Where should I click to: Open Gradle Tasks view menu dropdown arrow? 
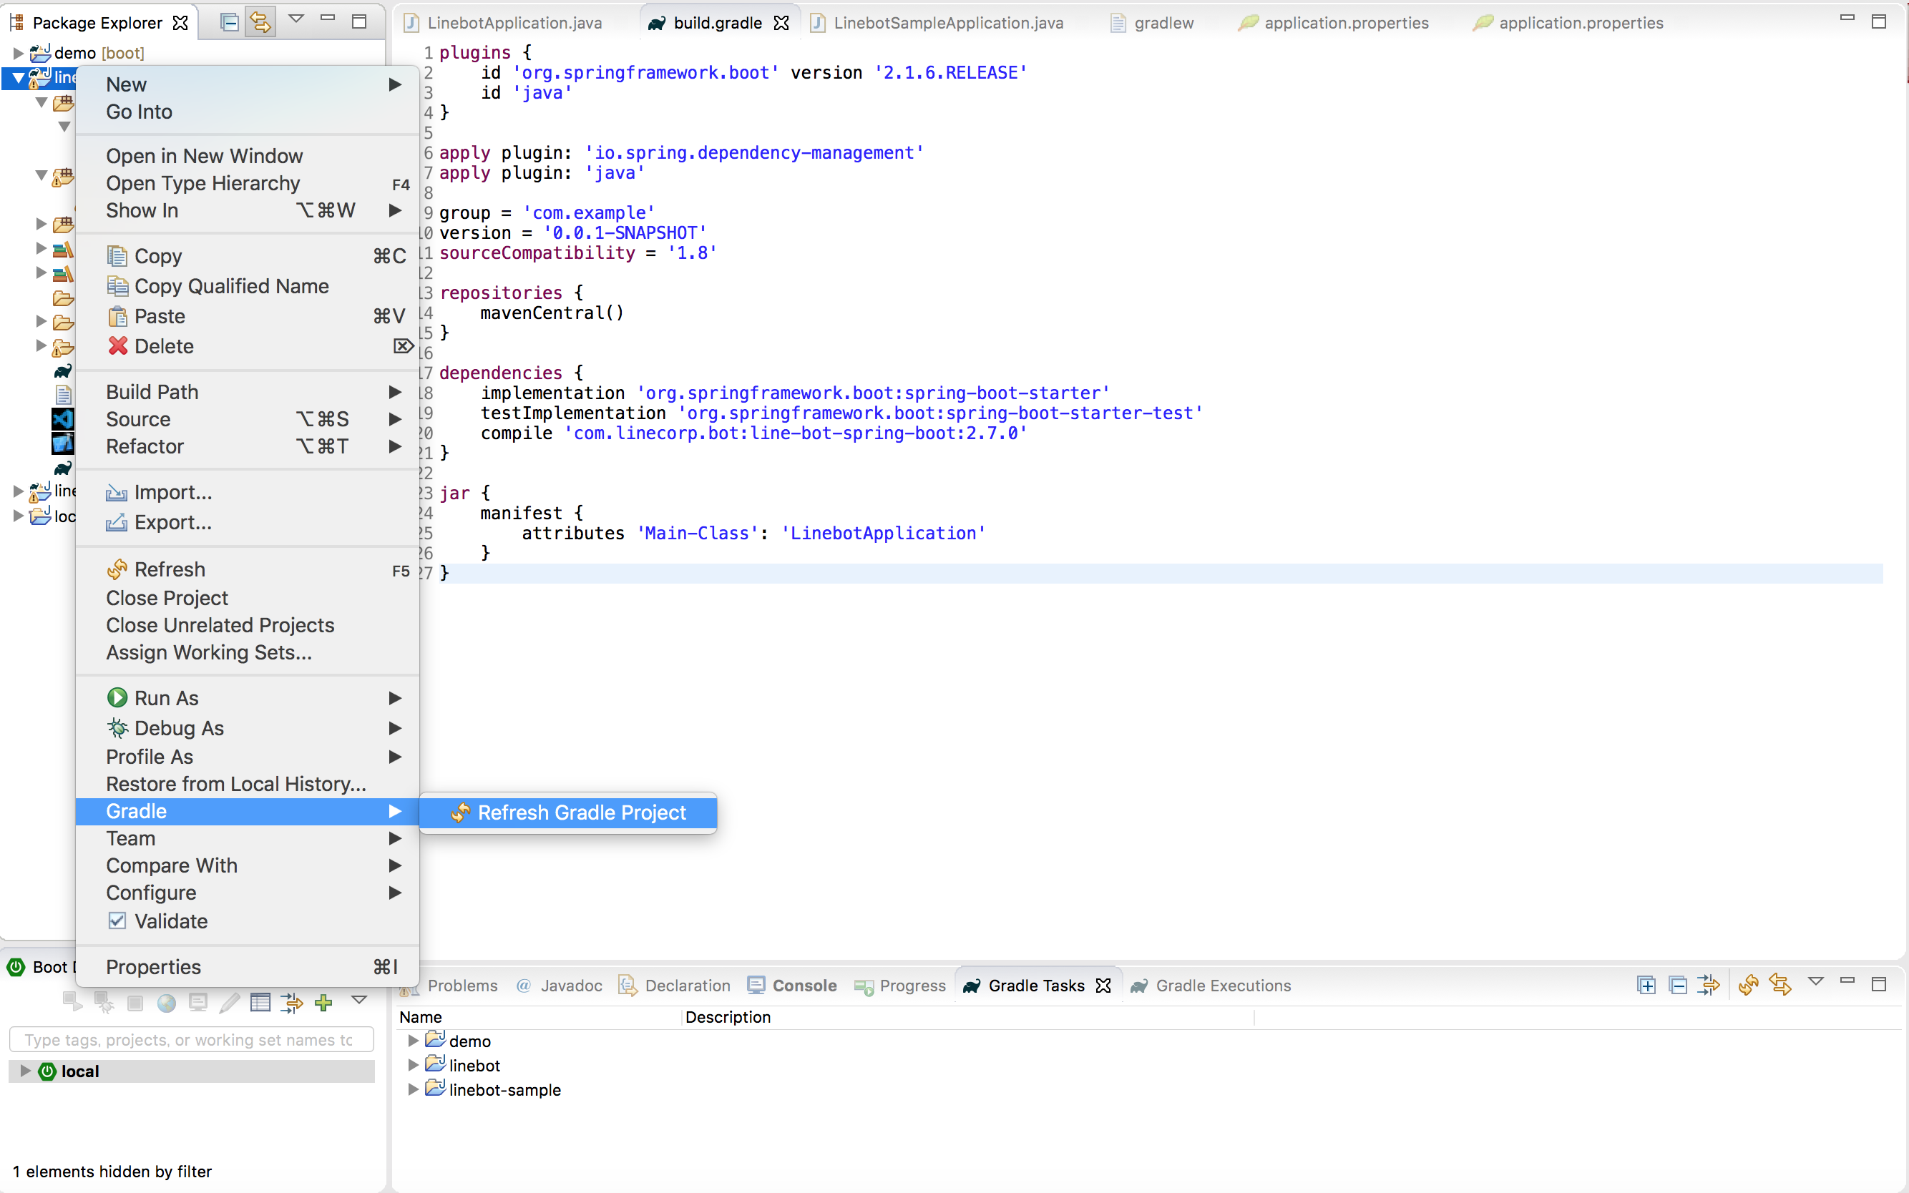coord(1816,982)
